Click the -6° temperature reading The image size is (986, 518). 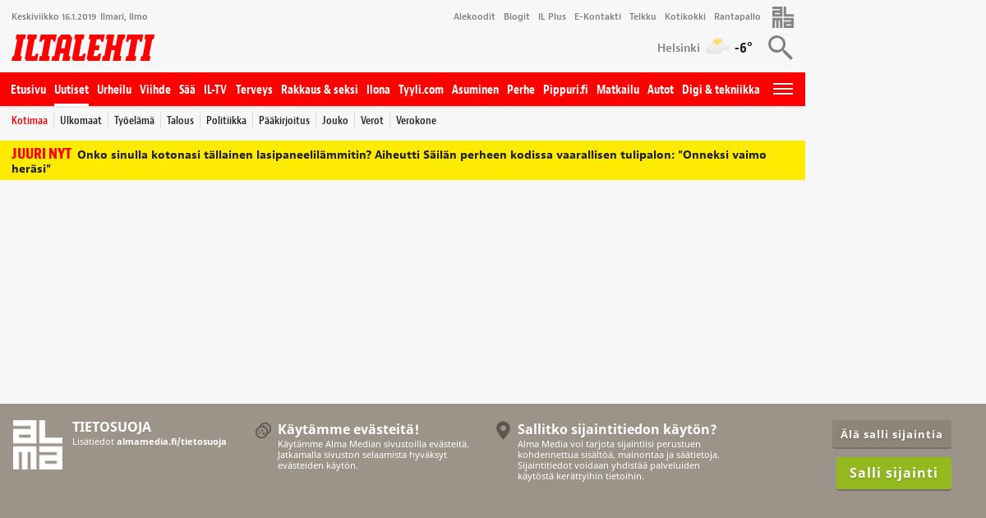[744, 48]
